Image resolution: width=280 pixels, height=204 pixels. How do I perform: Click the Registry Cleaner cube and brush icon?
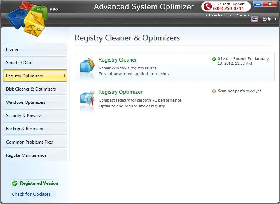coord(88,65)
